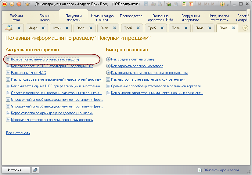Switch to the Что н... tab
This screenshot has height=175, width=252.
point(58,28)
